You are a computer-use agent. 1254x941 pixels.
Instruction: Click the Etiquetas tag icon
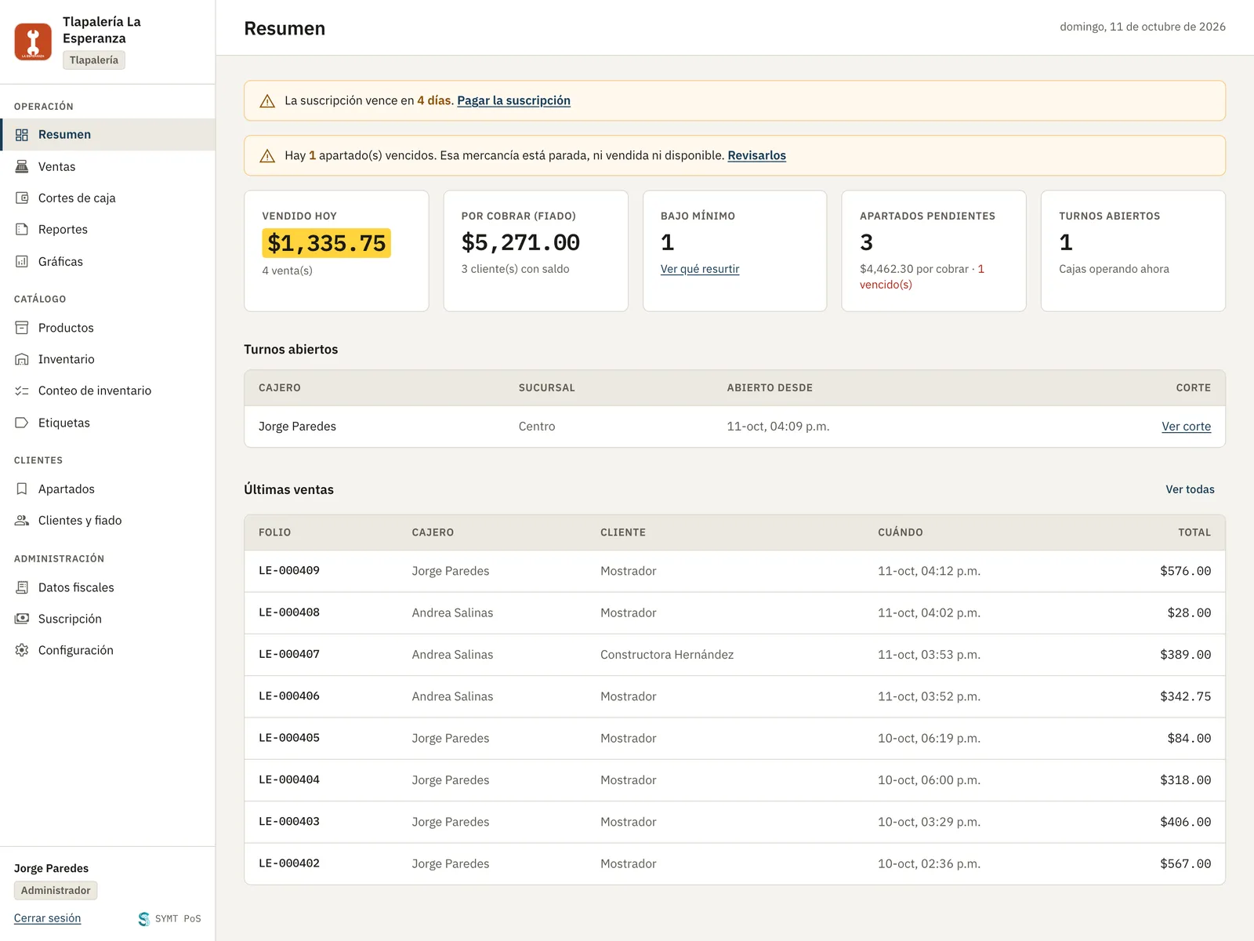[22, 423]
